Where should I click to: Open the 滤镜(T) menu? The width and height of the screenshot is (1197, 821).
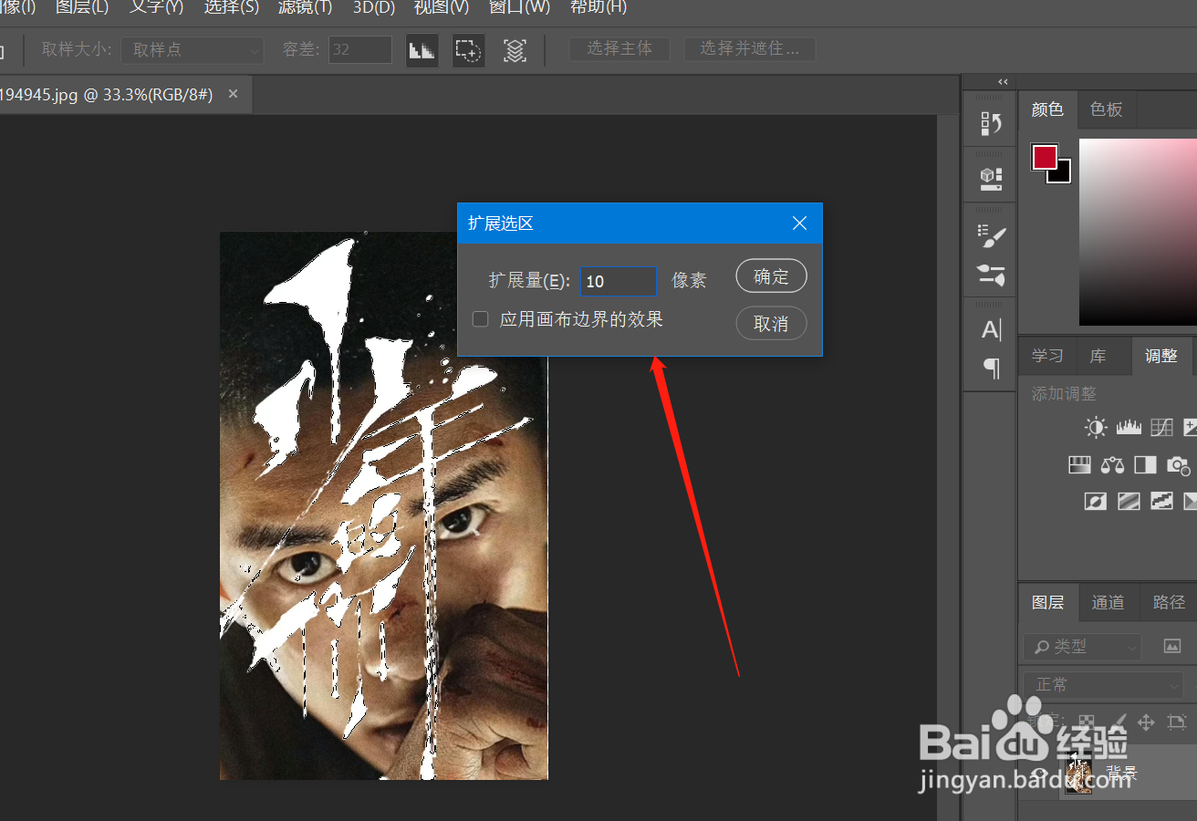tap(305, 7)
